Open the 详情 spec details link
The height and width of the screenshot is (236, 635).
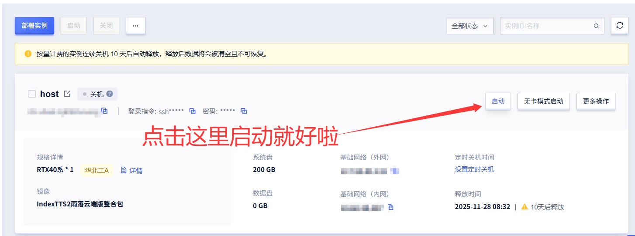[132, 170]
